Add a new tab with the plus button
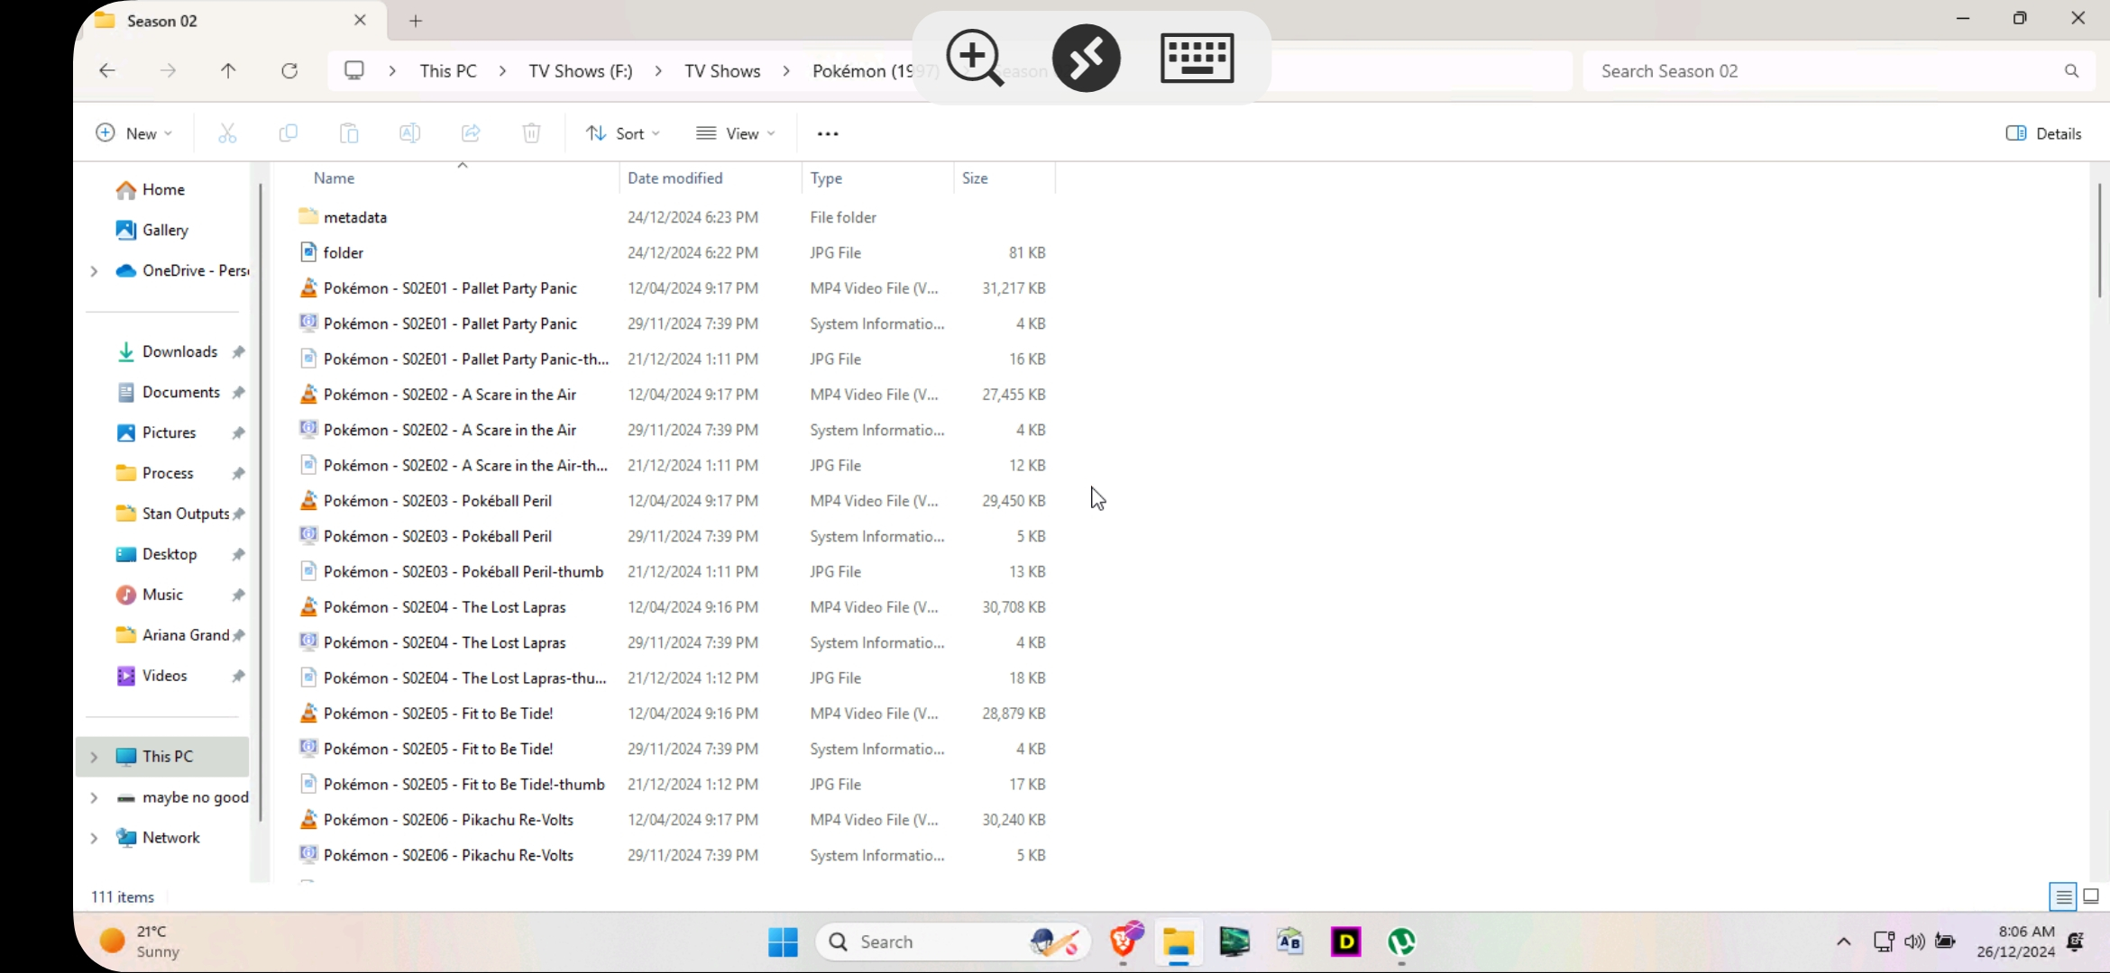 tap(416, 21)
